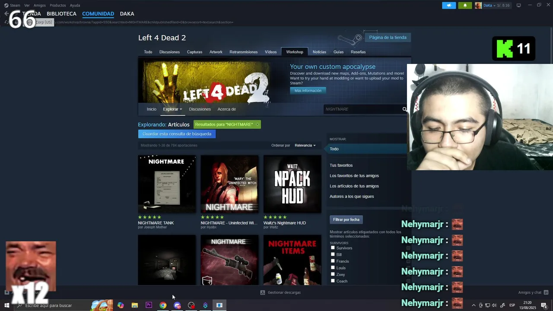Open the Productos menu

tap(58, 6)
